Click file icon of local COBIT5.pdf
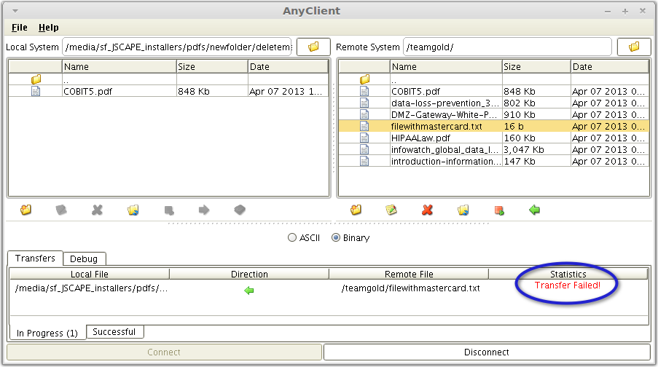This screenshot has width=658, height=367. pos(36,91)
